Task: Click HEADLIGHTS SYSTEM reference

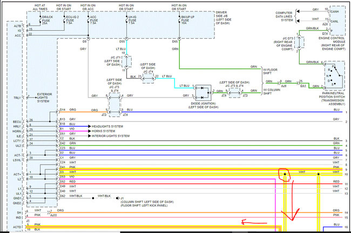Action: coord(107,126)
